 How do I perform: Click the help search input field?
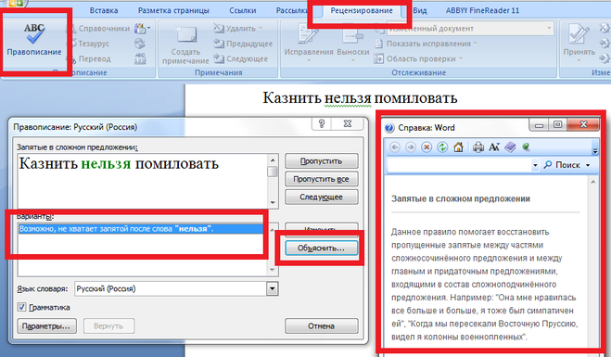pyautogui.click(x=459, y=165)
